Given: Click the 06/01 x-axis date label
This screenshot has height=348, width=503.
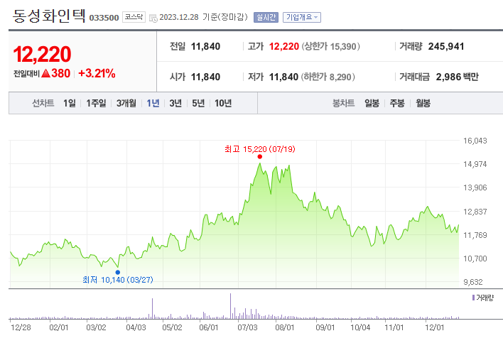Looking at the screenshot, I should 208,327.
